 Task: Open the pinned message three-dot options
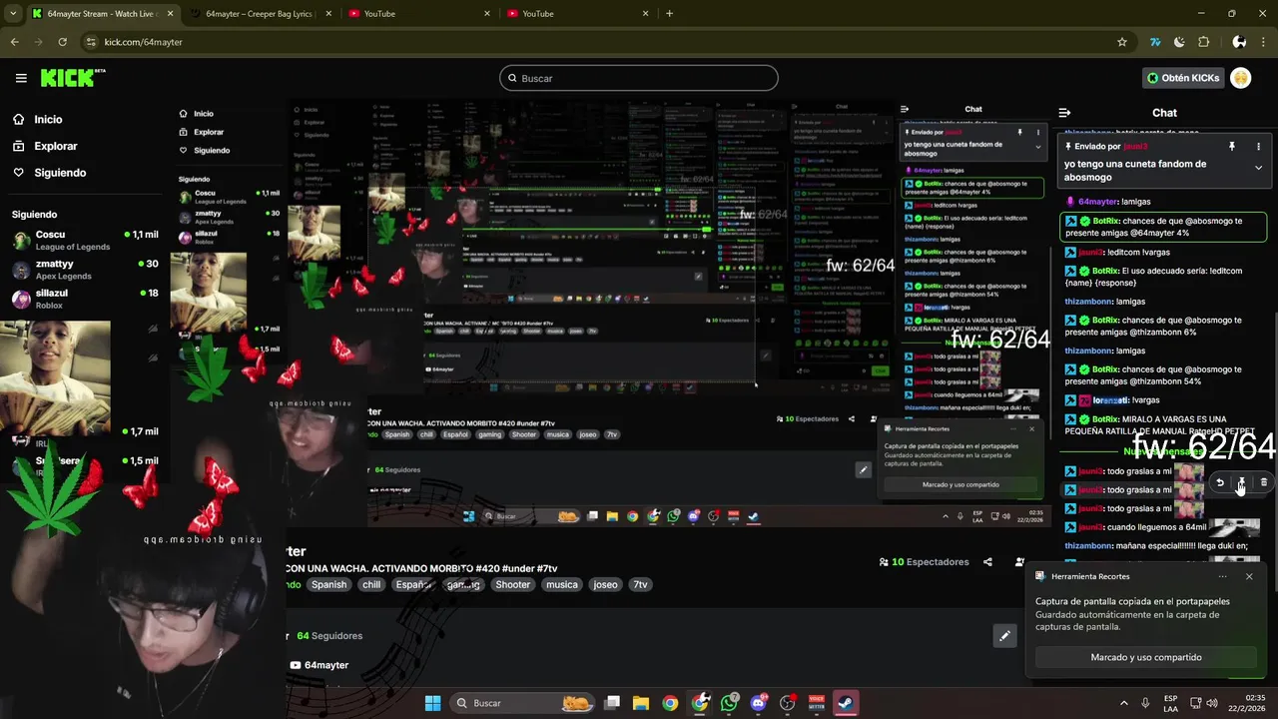[x=1258, y=147]
